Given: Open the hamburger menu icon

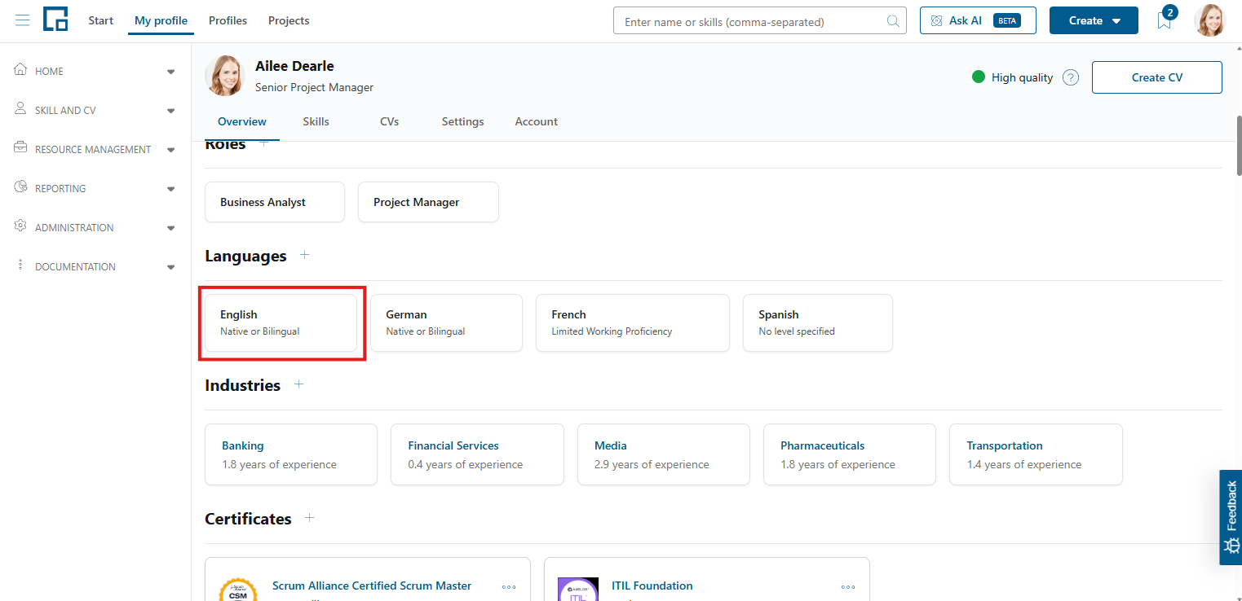Looking at the screenshot, I should [x=23, y=20].
